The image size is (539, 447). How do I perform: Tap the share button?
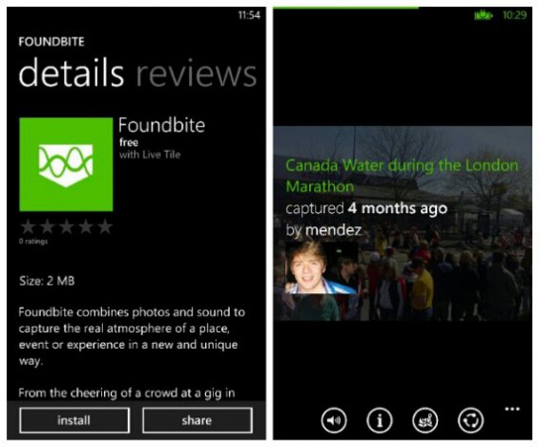[197, 420]
